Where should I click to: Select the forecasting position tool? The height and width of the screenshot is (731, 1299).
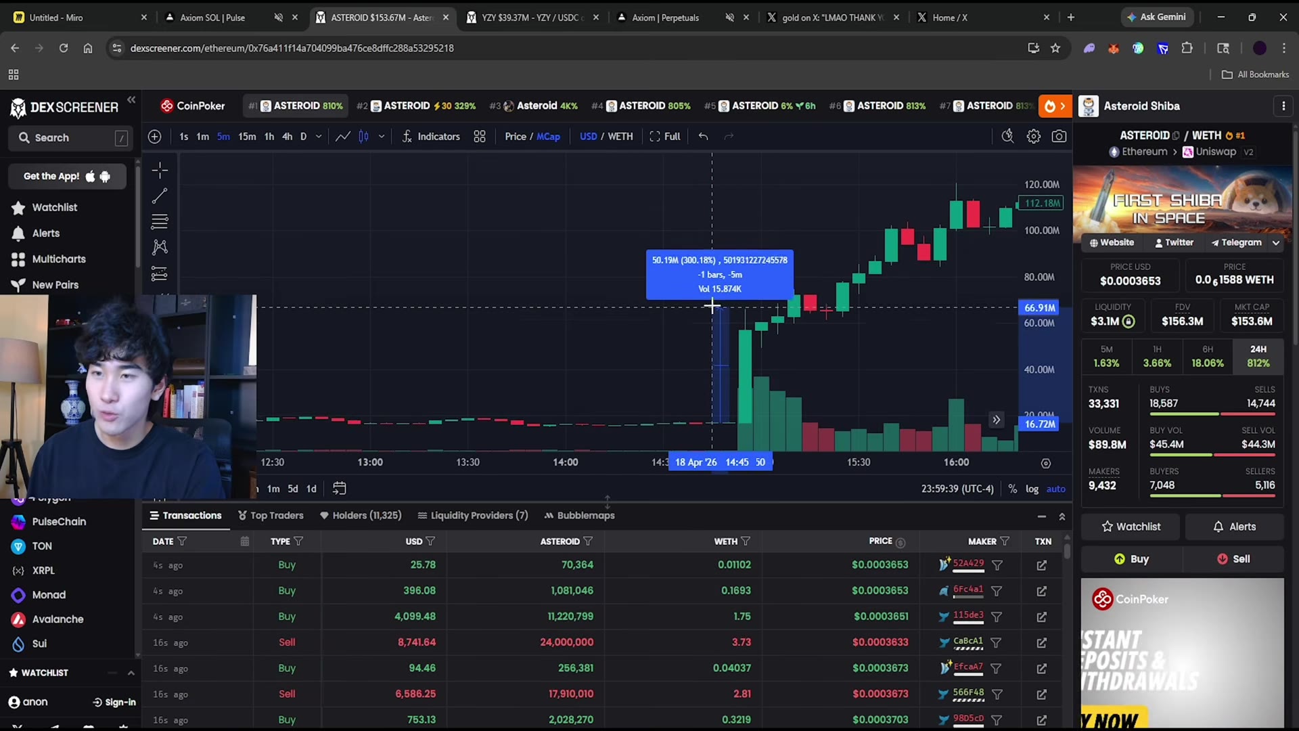[160, 273]
